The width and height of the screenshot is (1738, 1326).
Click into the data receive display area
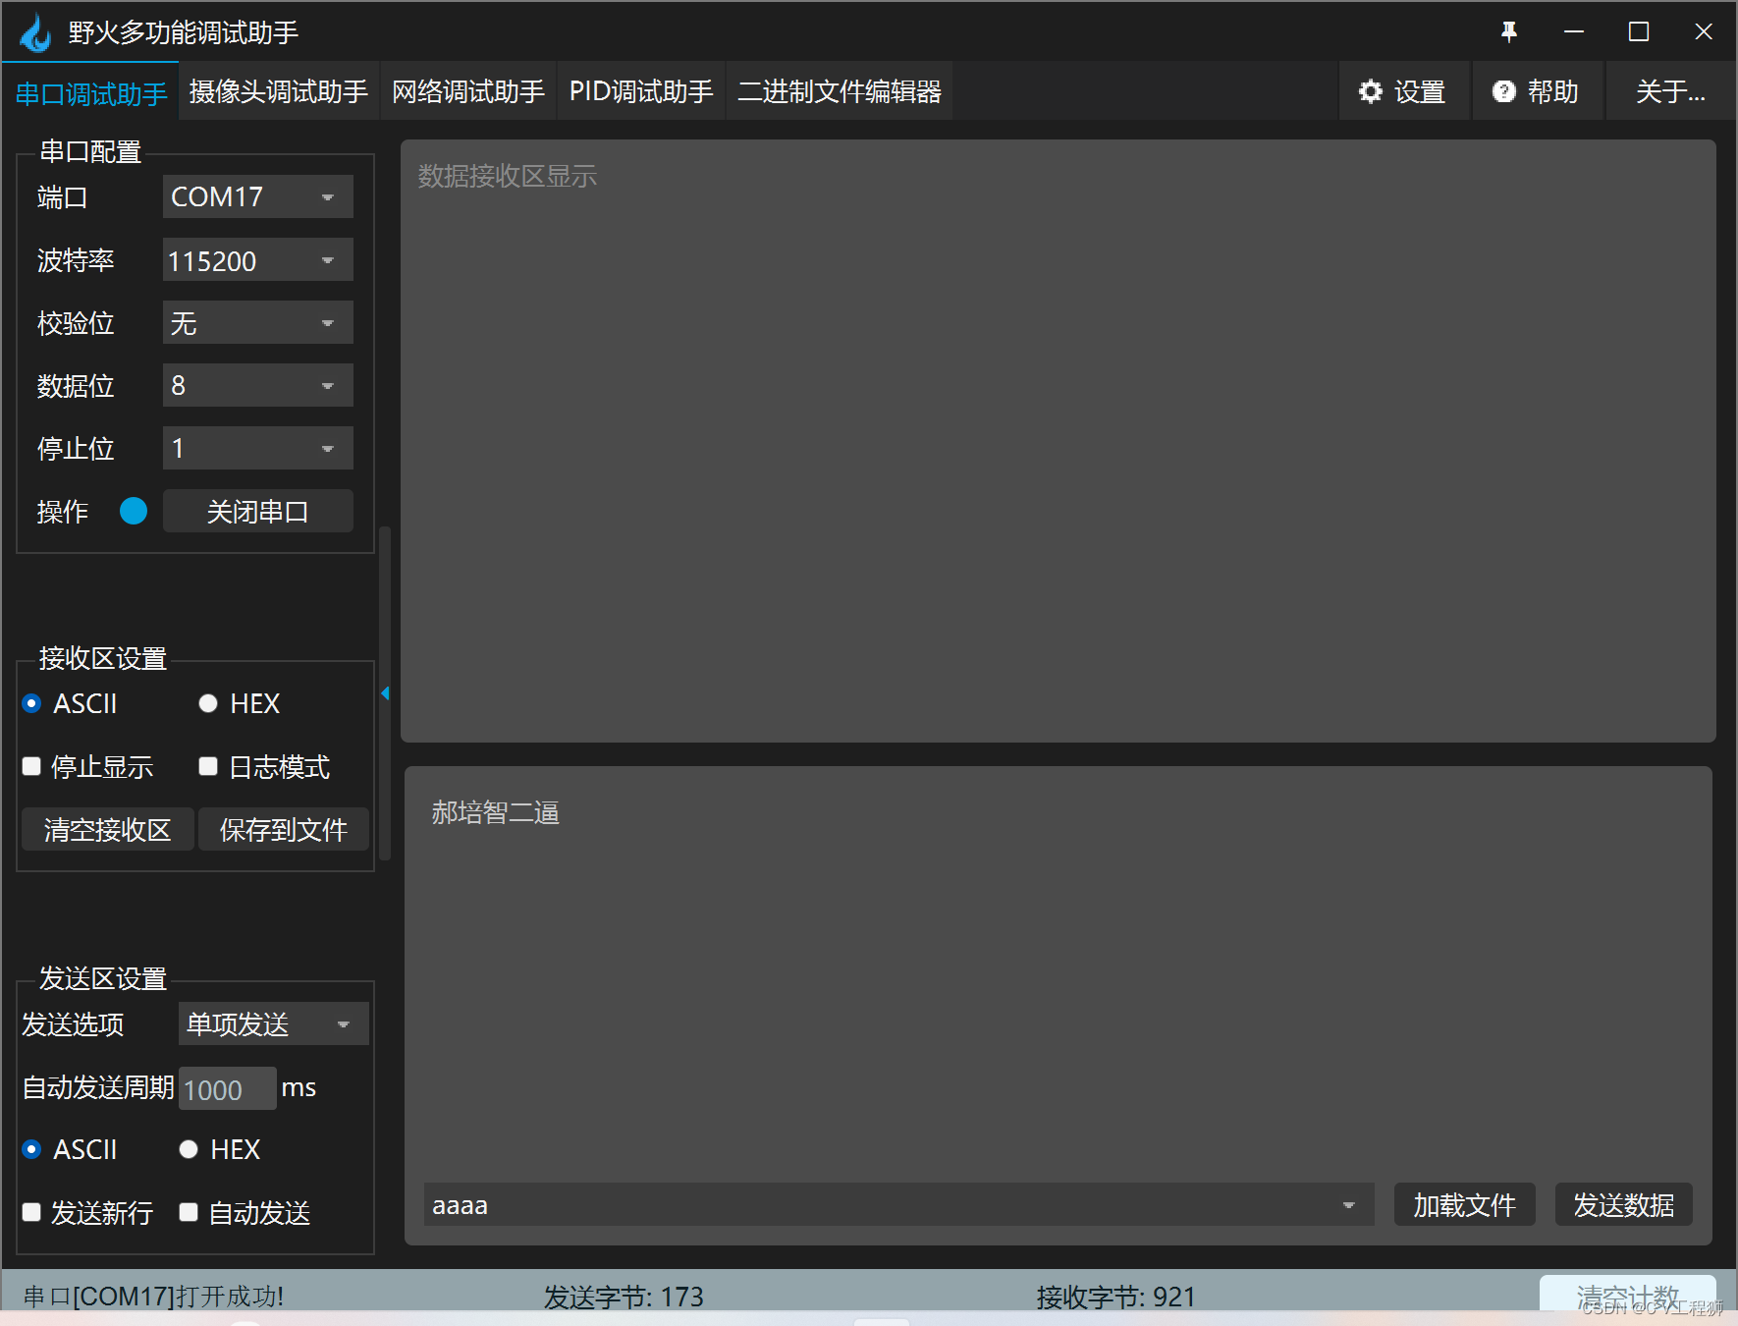point(1059,441)
